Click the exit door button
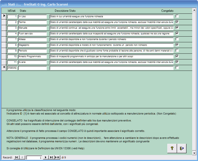198x161 pixels. [x=181, y=148]
